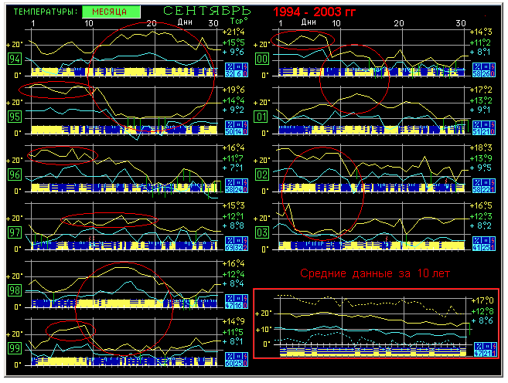Click the 99 year label box
Viewport: 508px width, 383px height.
click(15, 348)
